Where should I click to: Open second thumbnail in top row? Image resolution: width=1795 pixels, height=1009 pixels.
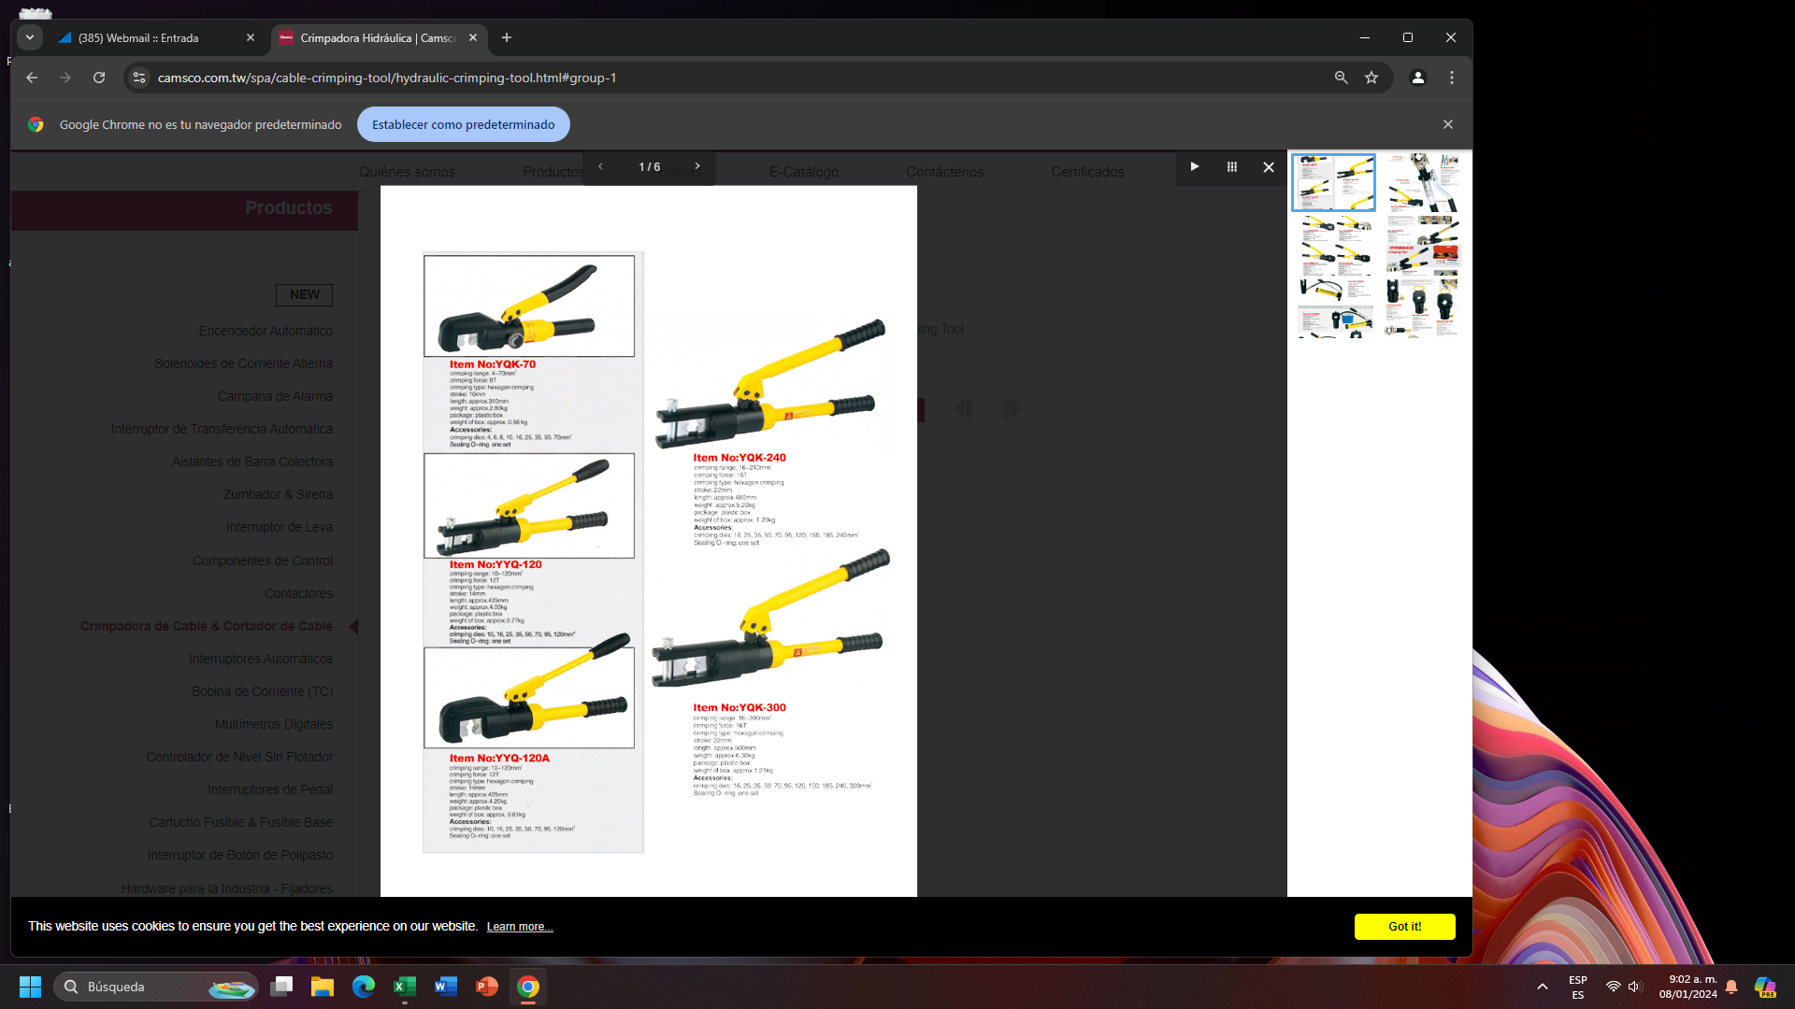(x=1423, y=182)
